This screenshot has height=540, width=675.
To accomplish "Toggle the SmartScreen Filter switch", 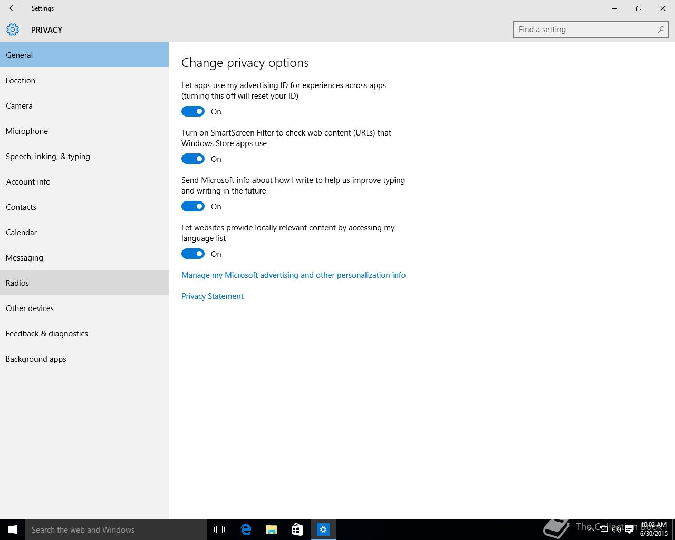I will click(x=193, y=159).
